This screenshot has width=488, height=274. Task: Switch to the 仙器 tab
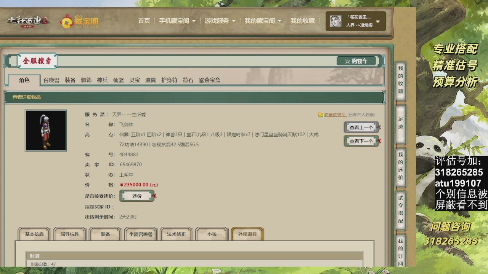point(119,80)
